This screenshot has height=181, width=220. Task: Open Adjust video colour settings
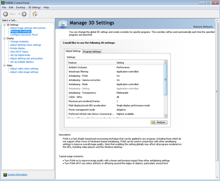24,69
